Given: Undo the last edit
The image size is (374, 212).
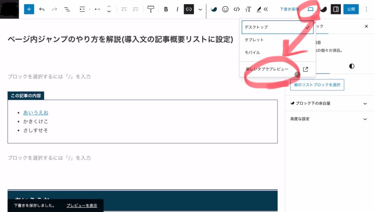Looking at the screenshot, I should tap(42, 9).
